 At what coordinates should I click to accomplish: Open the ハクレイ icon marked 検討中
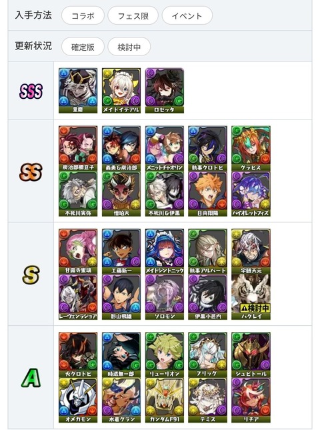pos(251,297)
